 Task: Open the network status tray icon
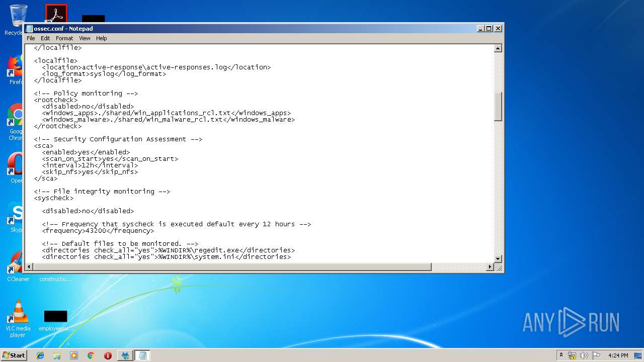click(572, 355)
